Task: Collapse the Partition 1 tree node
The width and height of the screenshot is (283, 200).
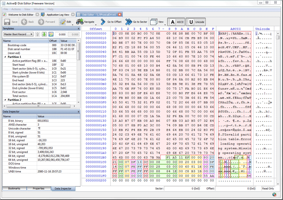Action: coord(5,57)
